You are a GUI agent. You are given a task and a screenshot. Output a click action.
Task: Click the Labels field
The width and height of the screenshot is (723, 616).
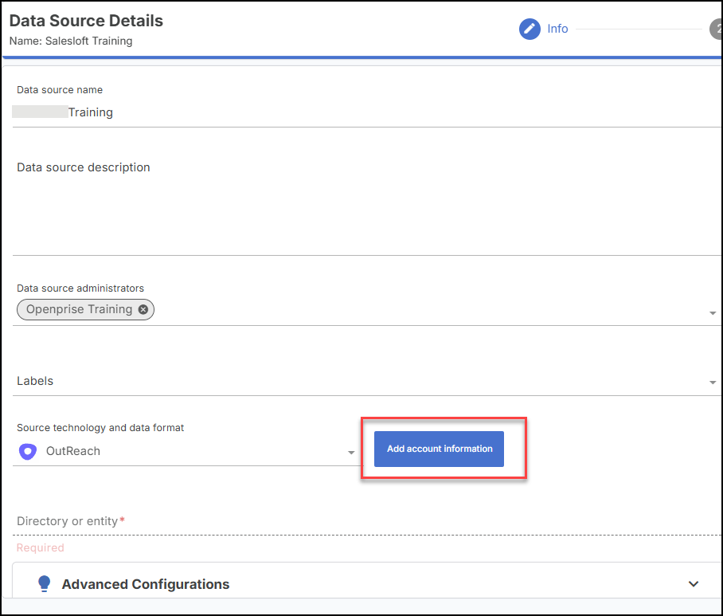point(367,381)
